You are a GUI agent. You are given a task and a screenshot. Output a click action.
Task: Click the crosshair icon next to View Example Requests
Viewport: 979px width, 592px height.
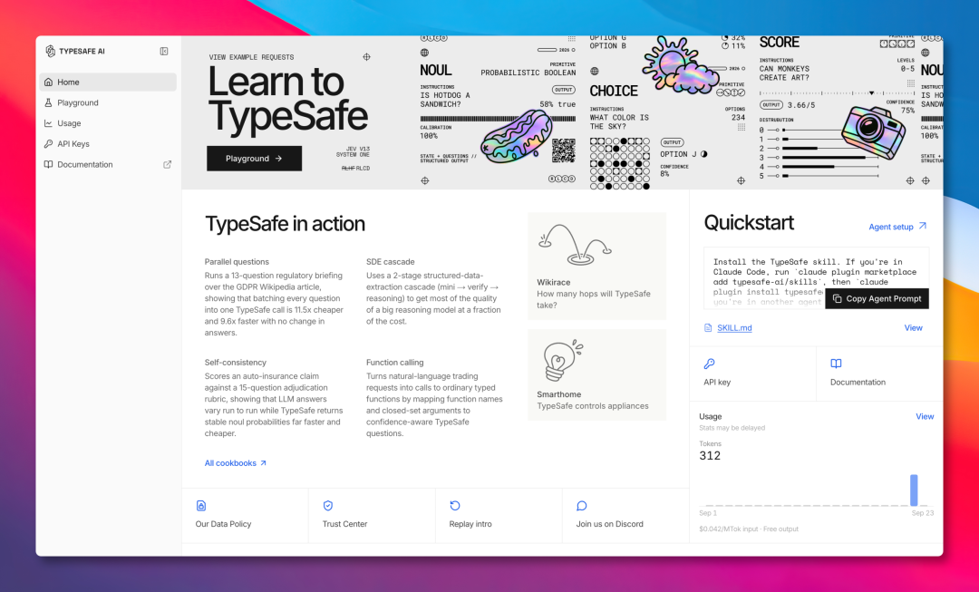pyautogui.click(x=366, y=57)
